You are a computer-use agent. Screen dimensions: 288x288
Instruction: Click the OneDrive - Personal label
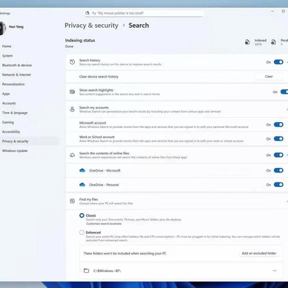(x=104, y=185)
